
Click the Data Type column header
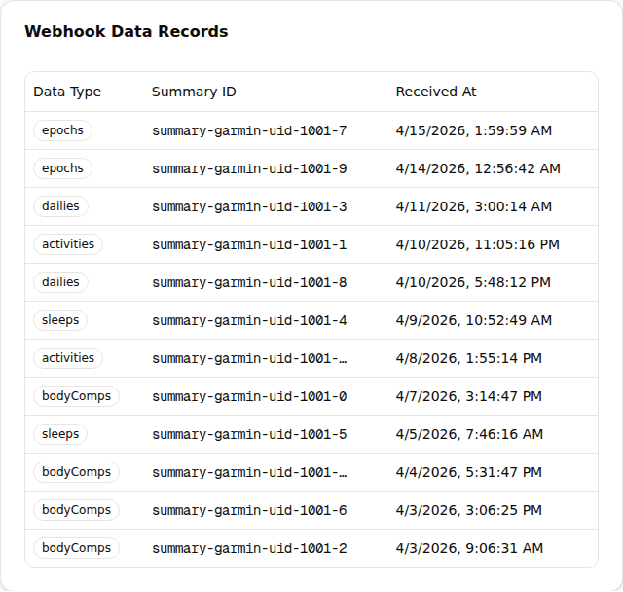pos(67,92)
